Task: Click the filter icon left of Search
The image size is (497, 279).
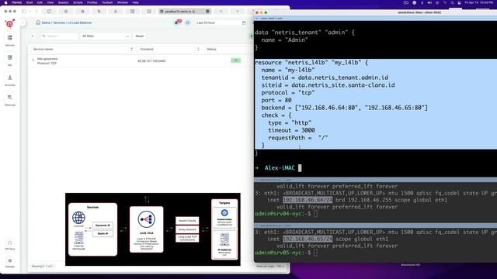Action: (33, 36)
